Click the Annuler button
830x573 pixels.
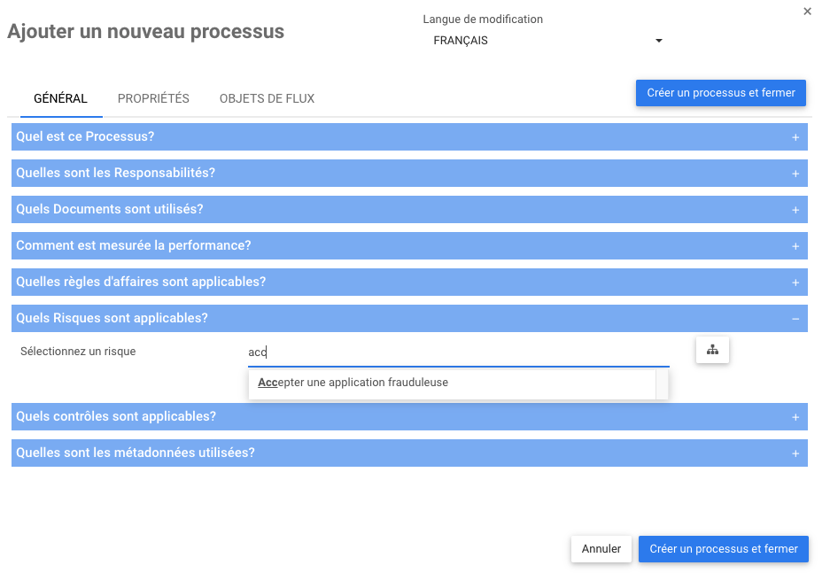pos(601,549)
